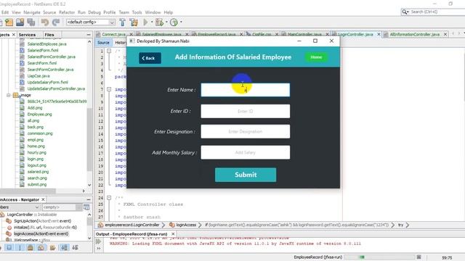Focus the Enter Designation input field
Image resolution: width=465 pixels, height=261 pixels.
[246, 131]
